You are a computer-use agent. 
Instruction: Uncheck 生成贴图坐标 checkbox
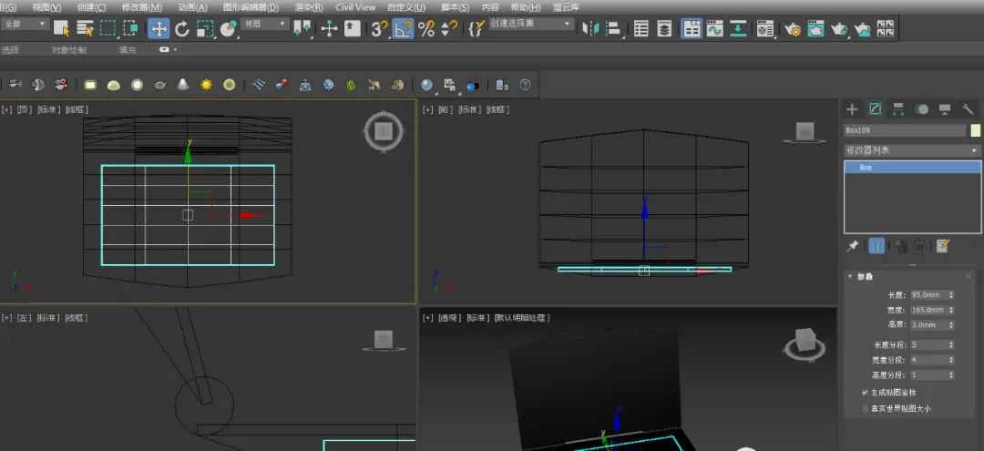point(866,392)
